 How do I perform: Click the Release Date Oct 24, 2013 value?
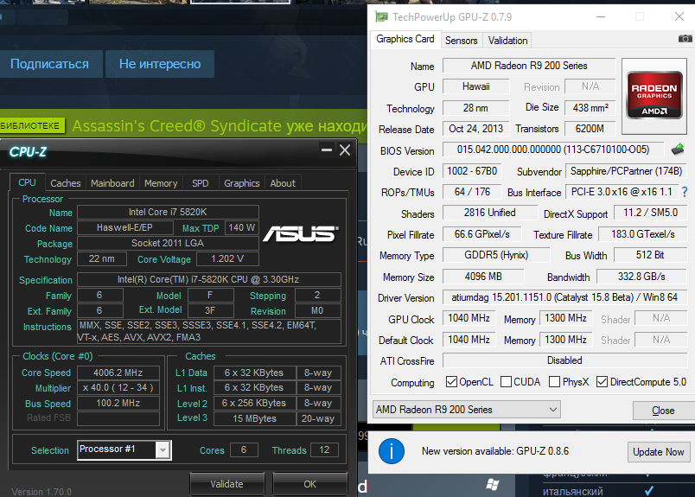(x=476, y=129)
